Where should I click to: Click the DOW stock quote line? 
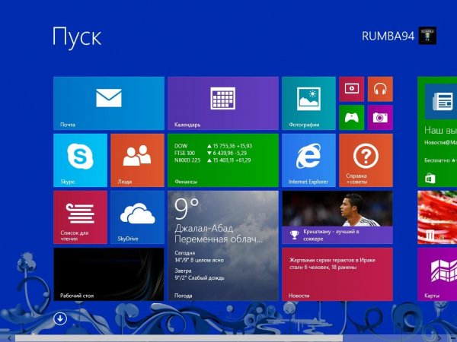tap(213, 146)
